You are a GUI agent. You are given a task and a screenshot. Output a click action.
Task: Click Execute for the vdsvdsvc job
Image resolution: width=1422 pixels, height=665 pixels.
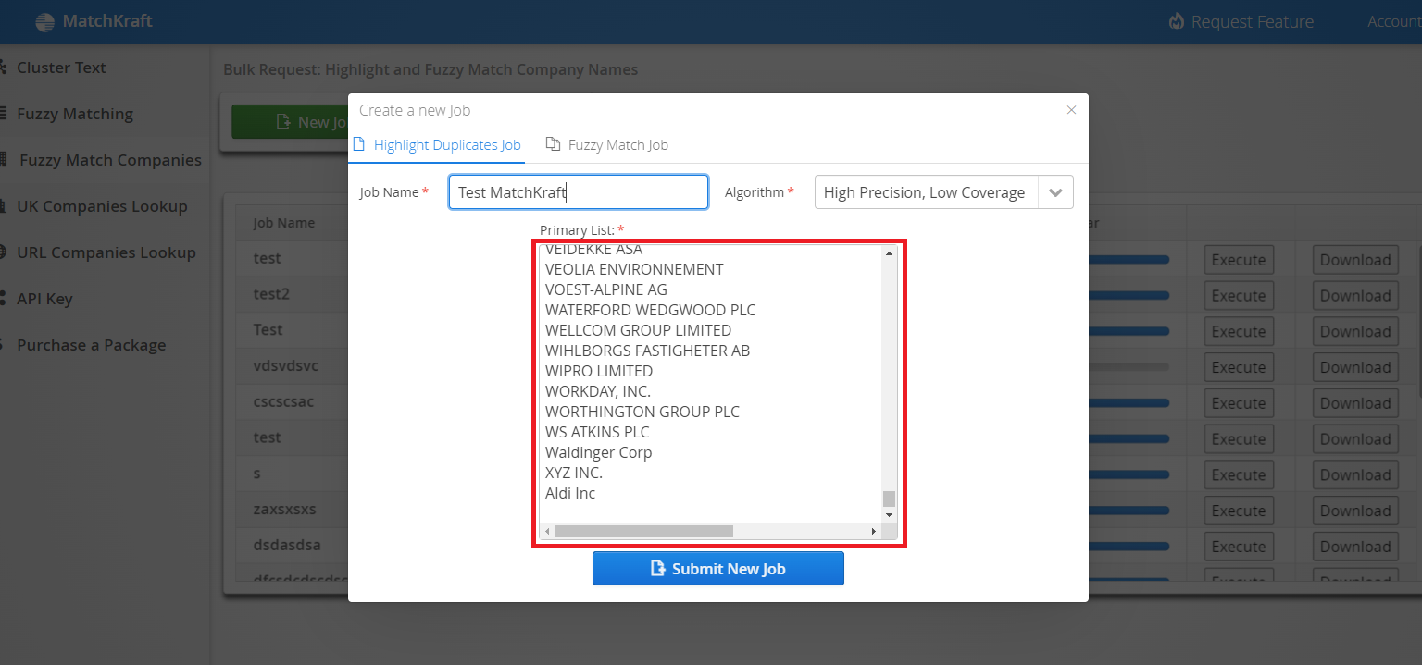coord(1239,367)
